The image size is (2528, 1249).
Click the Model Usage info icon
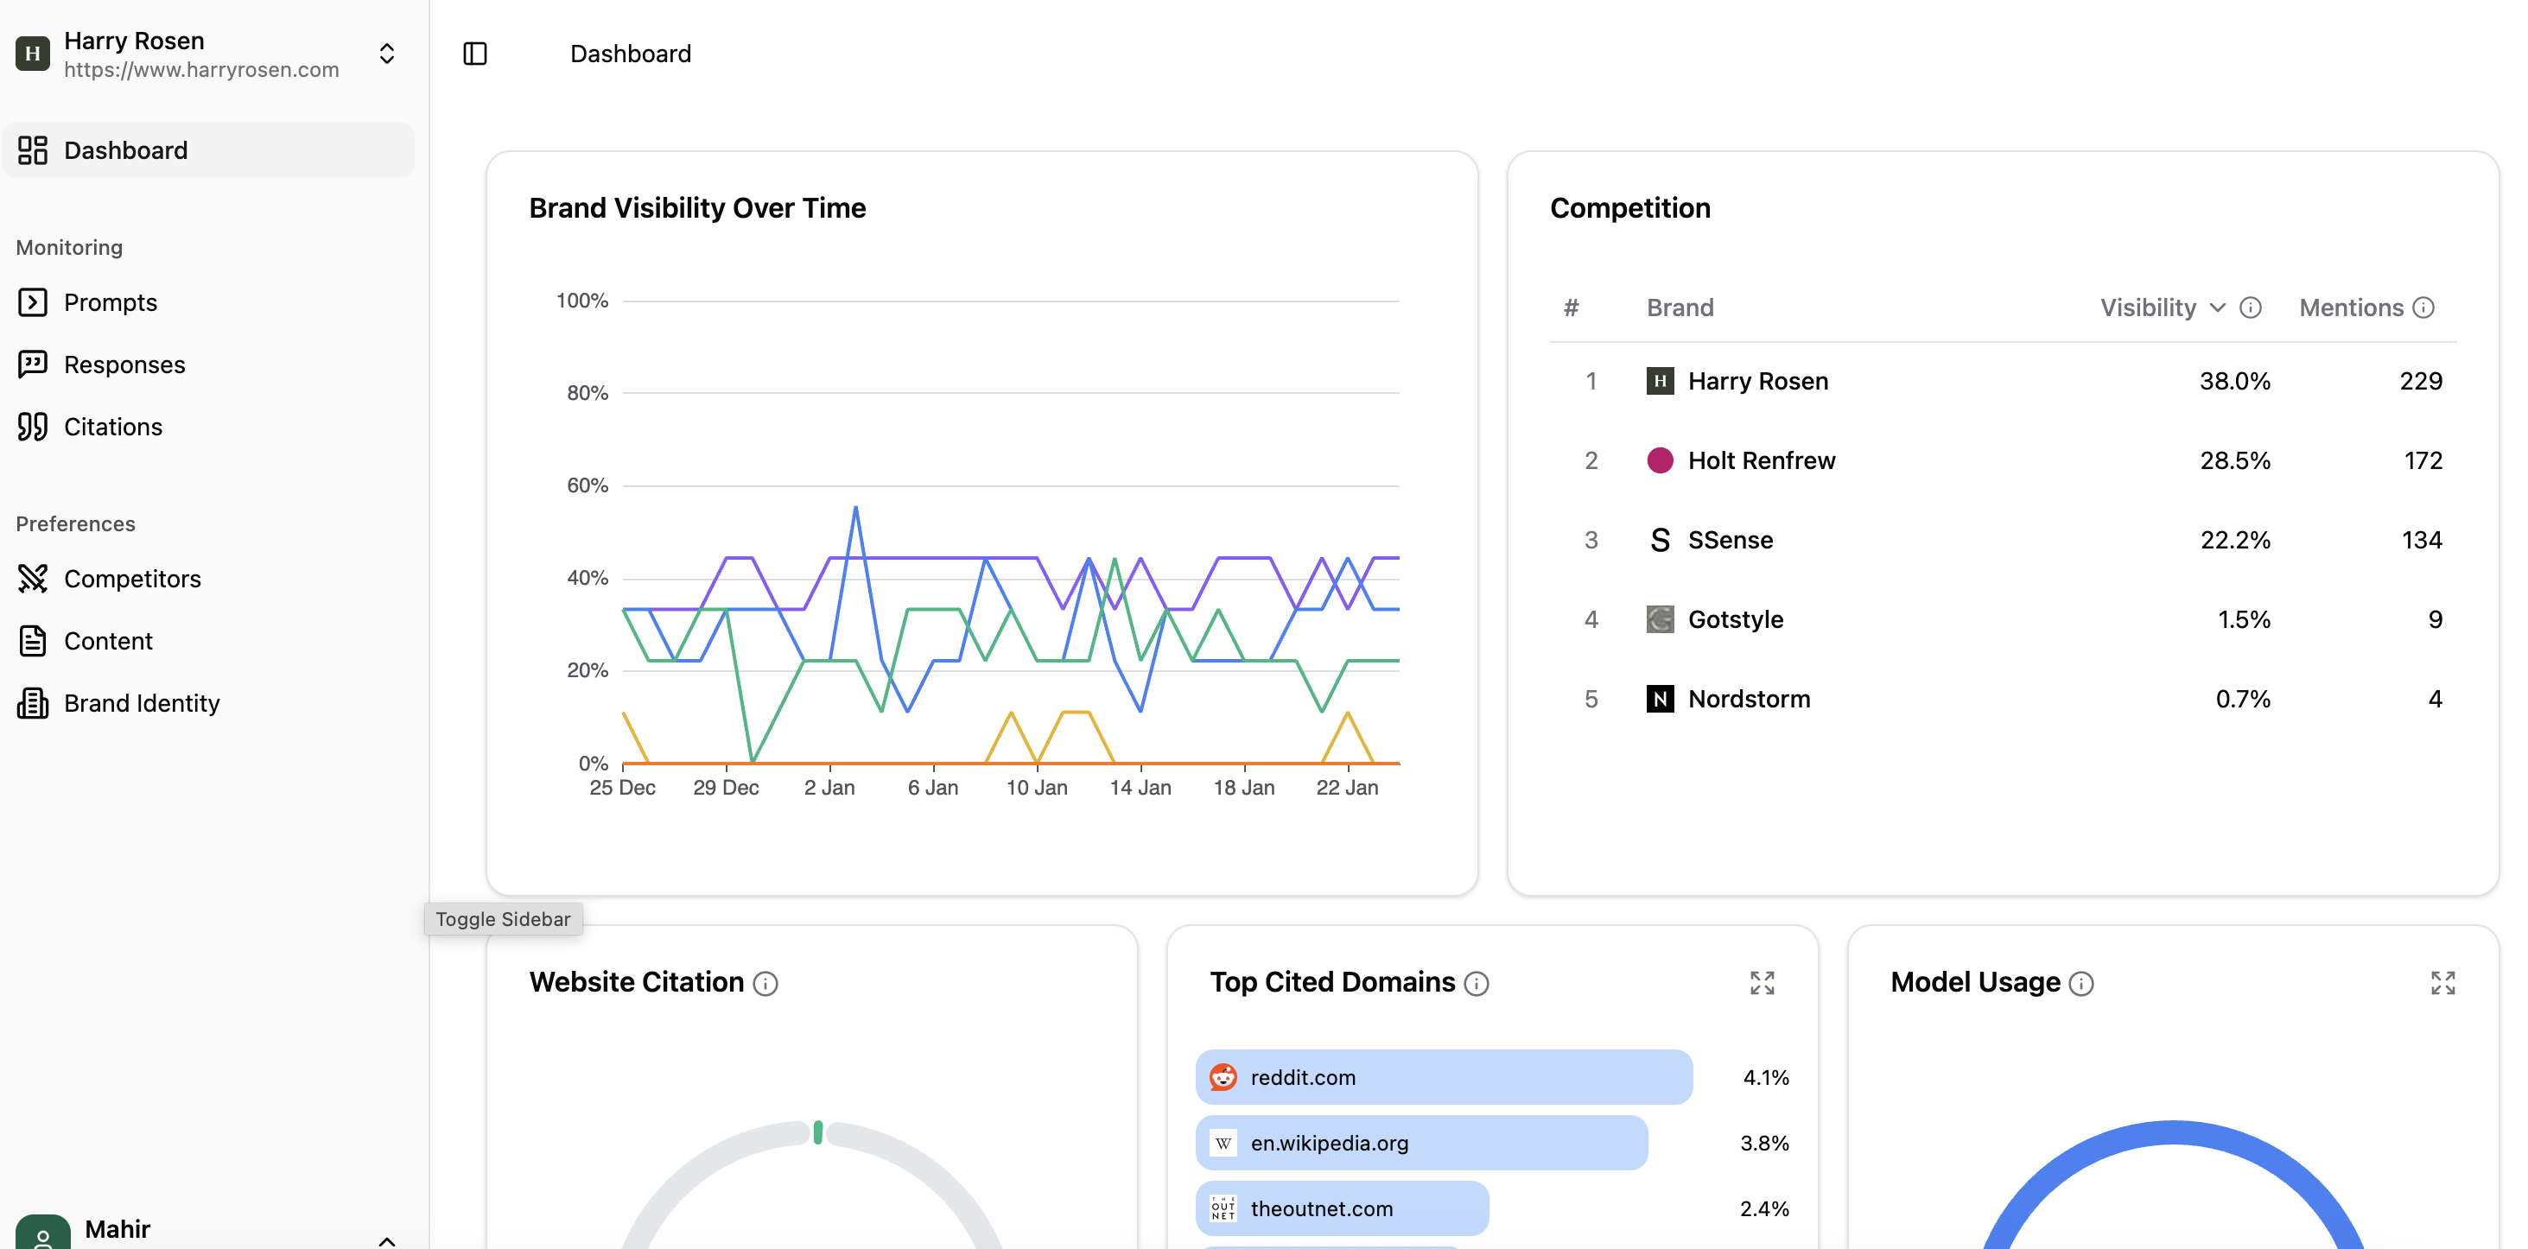tap(2080, 983)
